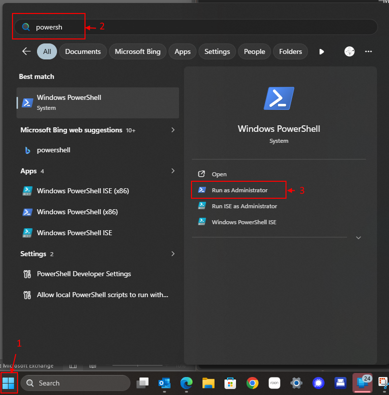
Task: Switch to the Documents filter tab
Action: [x=82, y=51]
